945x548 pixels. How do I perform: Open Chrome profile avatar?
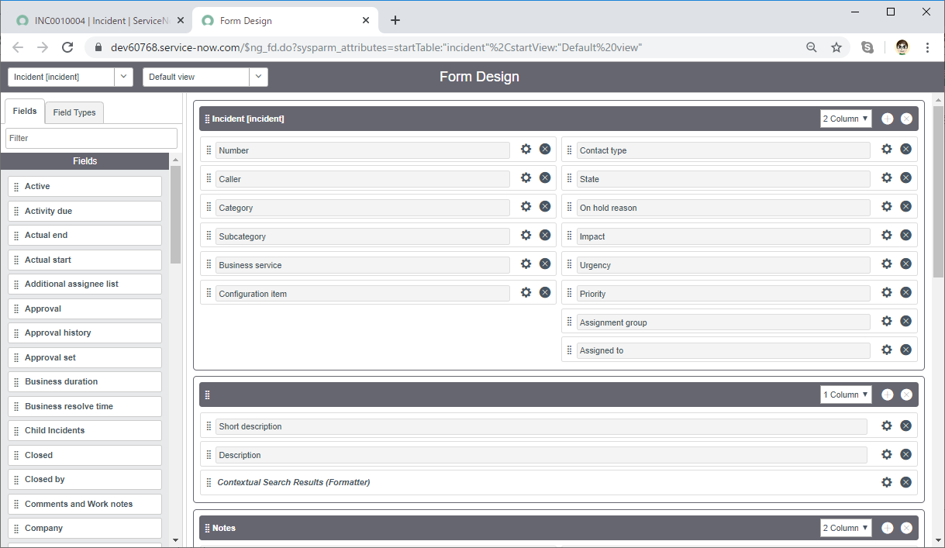[x=902, y=47]
